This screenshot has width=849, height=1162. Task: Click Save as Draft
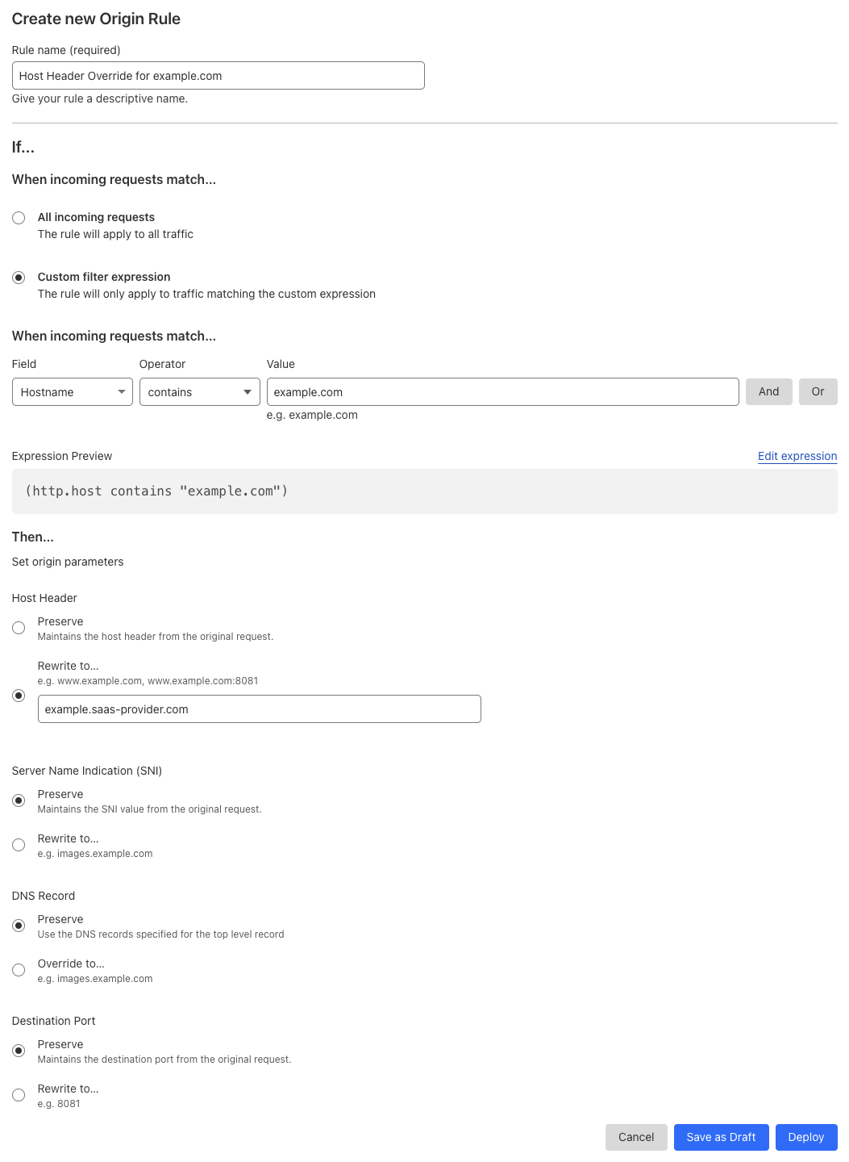click(721, 1137)
